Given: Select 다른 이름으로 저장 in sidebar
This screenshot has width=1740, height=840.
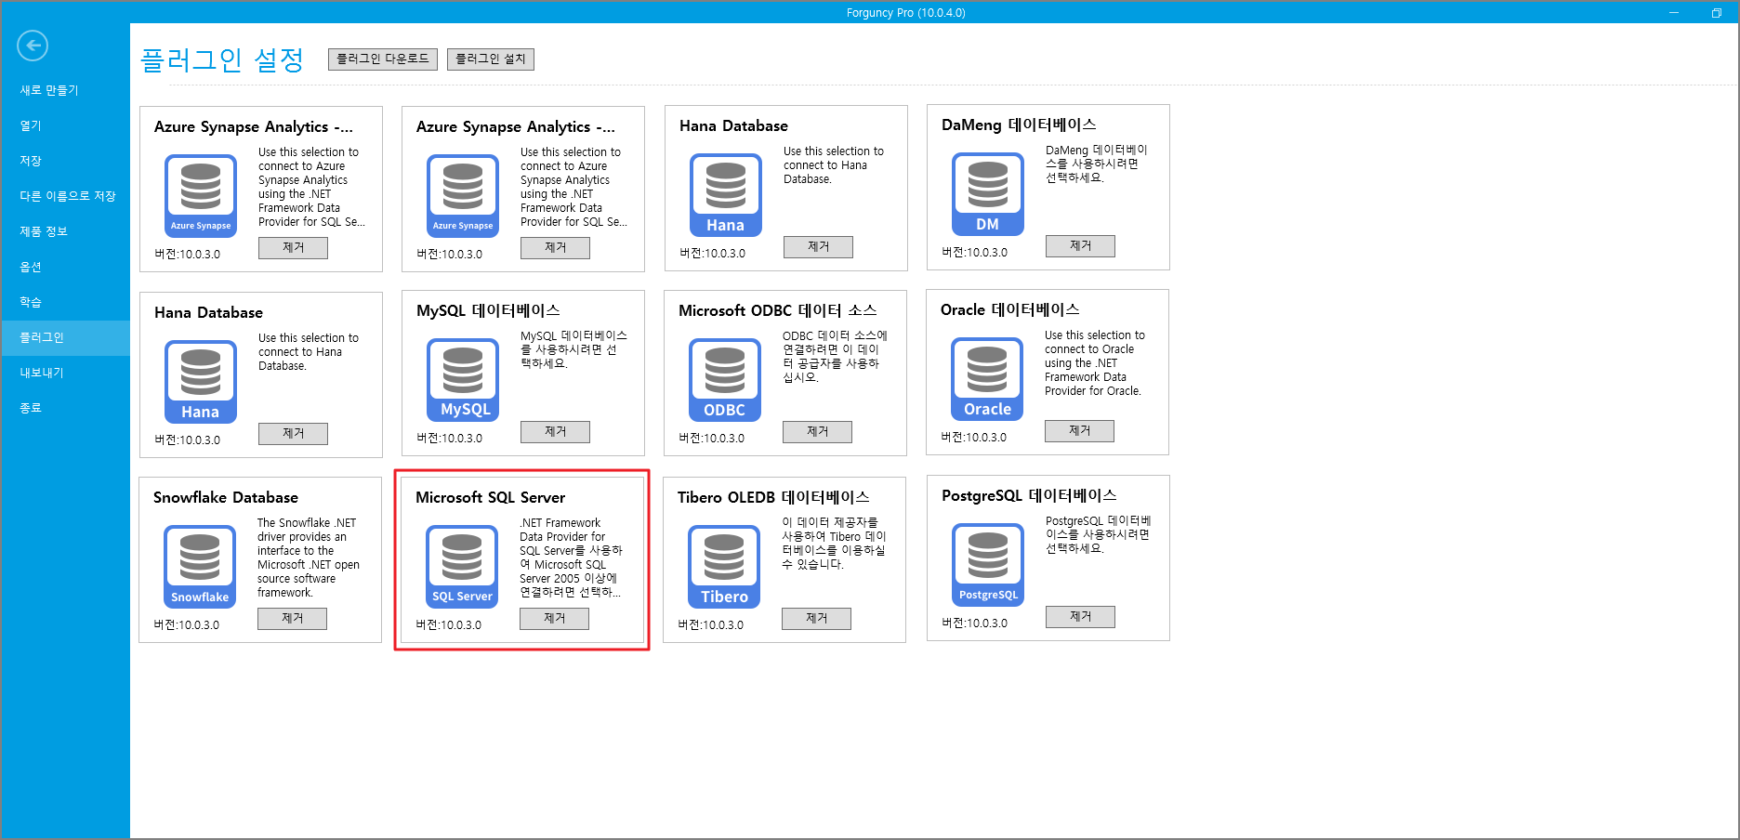Looking at the screenshot, I should [68, 196].
